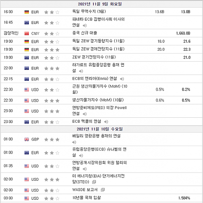Click speaker icon for Fed Powell speech
This screenshot has width=203, height=203.
coord(85,114)
